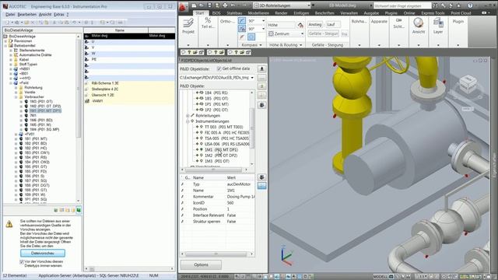Click the AutoCAD application menu button
The image size is (498, 280).
(x=183, y=6)
